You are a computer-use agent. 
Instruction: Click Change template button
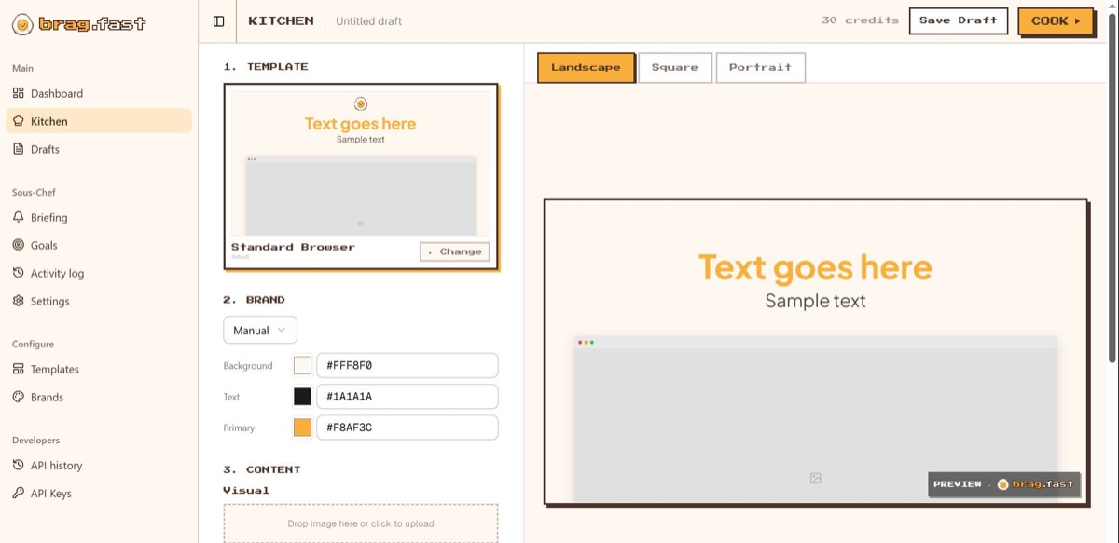point(455,251)
